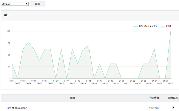Viewport: 179px width, 111px height.
Task: Toggle the total legend entry
Action: [166, 26]
